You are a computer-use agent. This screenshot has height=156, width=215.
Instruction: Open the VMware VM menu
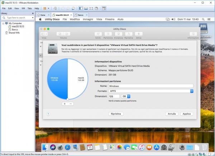23,9
